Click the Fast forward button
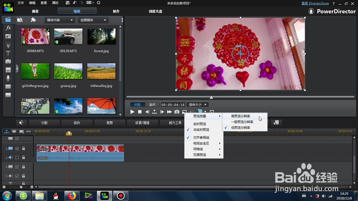The width and height of the screenshot is (358, 201). 169,112
